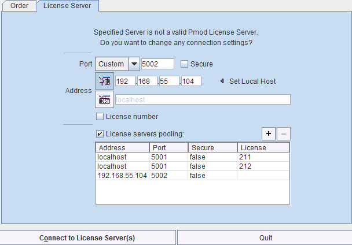Click the minus remove server button
This screenshot has height=245, width=352.
pyautogui.click(x=284, y=134)
